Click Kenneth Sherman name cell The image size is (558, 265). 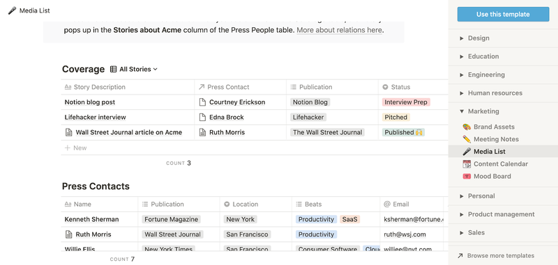[100, 219]
